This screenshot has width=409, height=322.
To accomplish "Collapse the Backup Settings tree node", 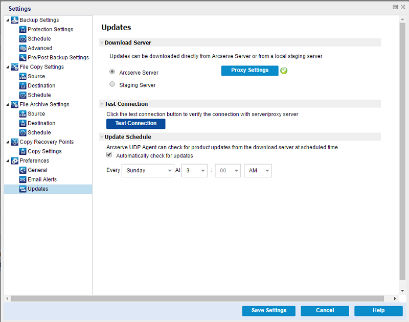I will point(8,20).
